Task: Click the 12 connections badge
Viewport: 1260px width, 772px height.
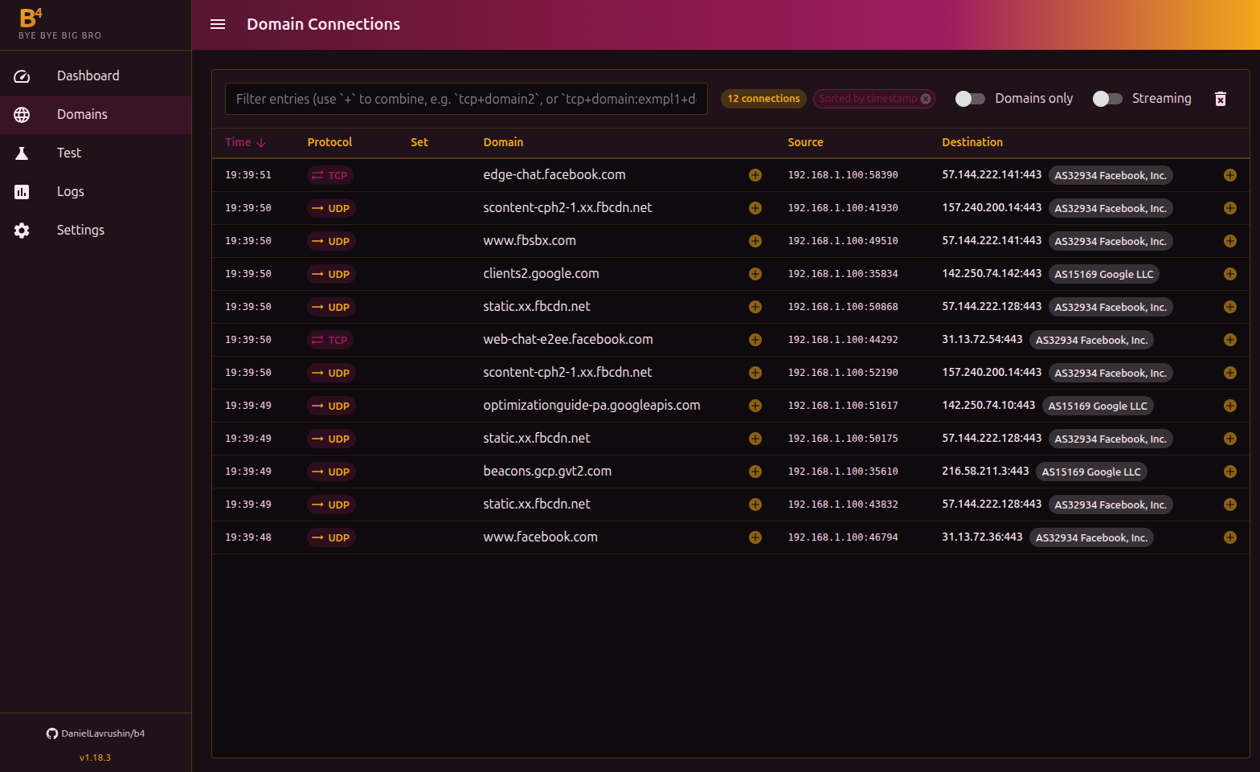Action: click(x=763, y=99)
